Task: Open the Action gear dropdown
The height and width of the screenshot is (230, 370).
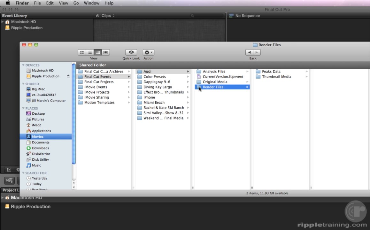Action: [148, 52]
